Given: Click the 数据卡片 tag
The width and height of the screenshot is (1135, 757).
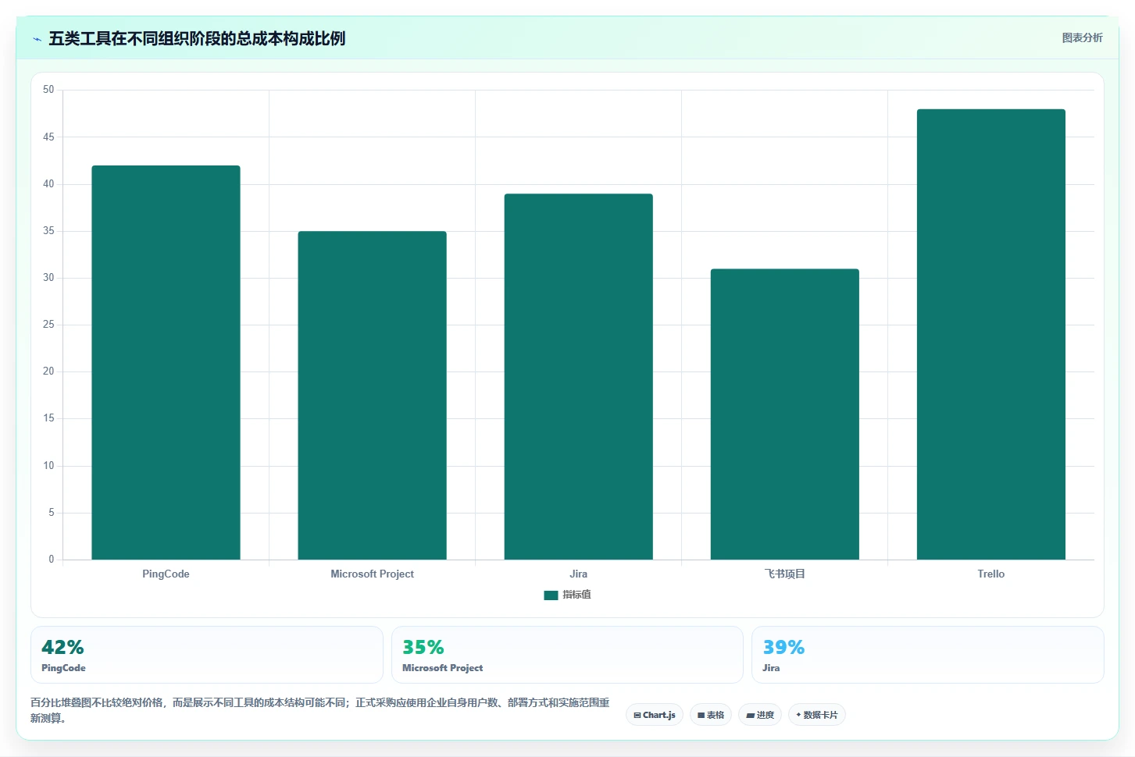Looking at the screenshot, I should point(817,715).
